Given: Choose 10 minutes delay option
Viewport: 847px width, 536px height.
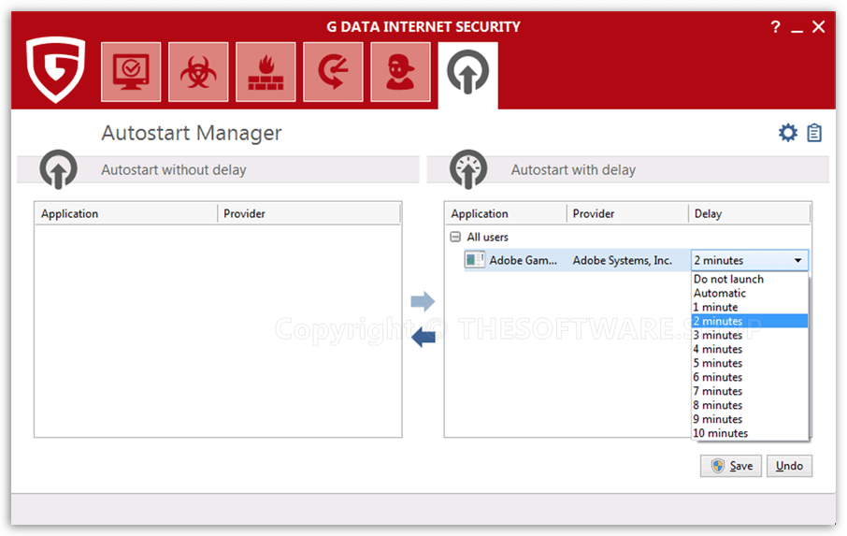Looking at the screenshot, I should (x=750, y=433).
